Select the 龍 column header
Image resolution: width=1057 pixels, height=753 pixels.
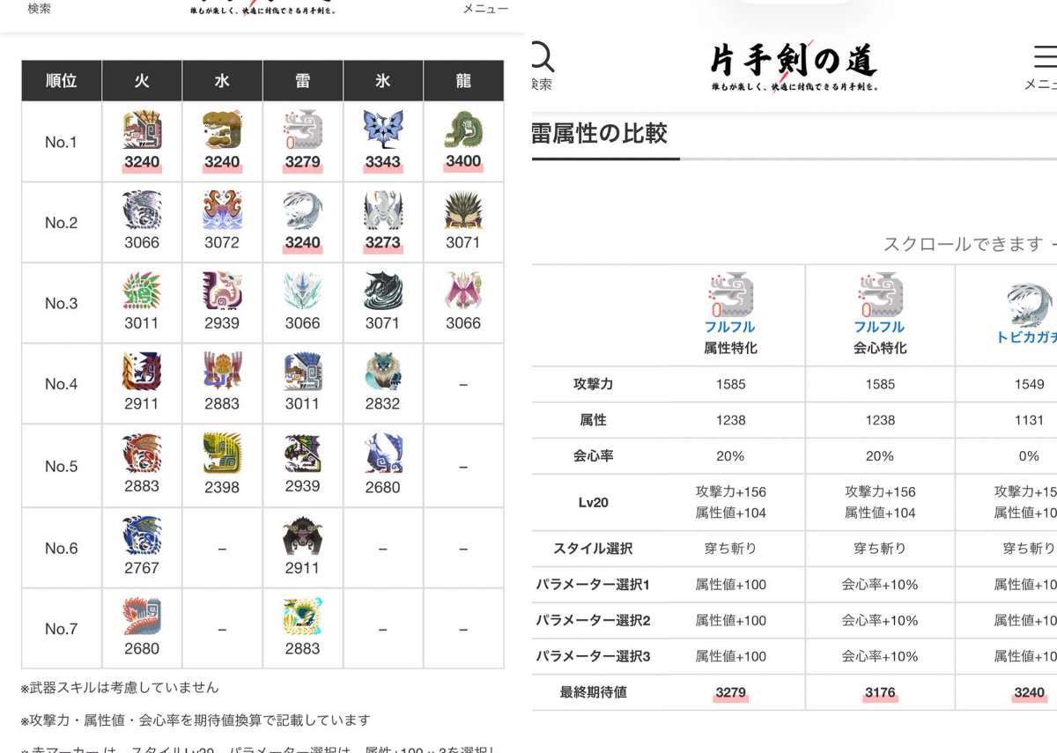click(x=463, y=81)
